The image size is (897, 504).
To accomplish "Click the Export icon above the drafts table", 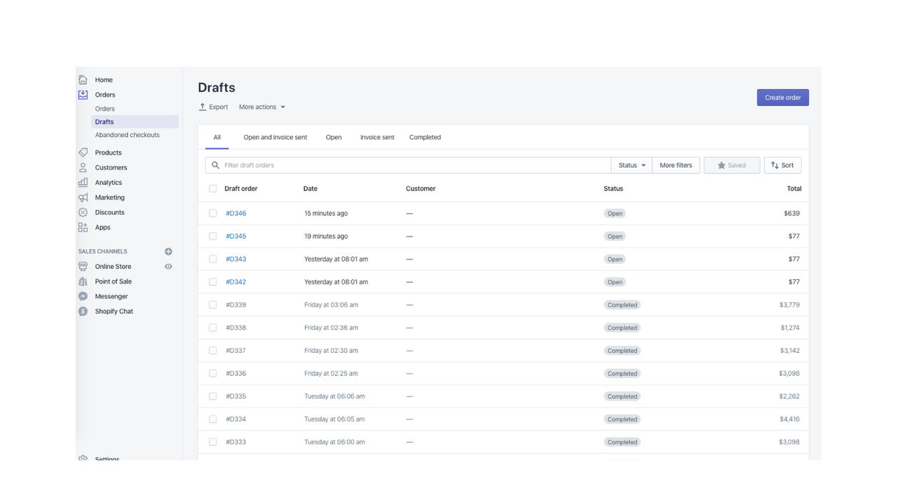I will coord(201,106).
